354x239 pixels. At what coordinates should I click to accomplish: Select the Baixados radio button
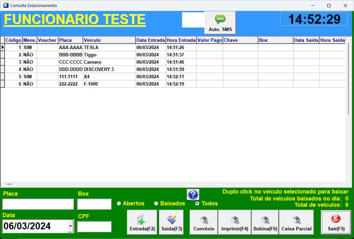[x=156, y=203]
